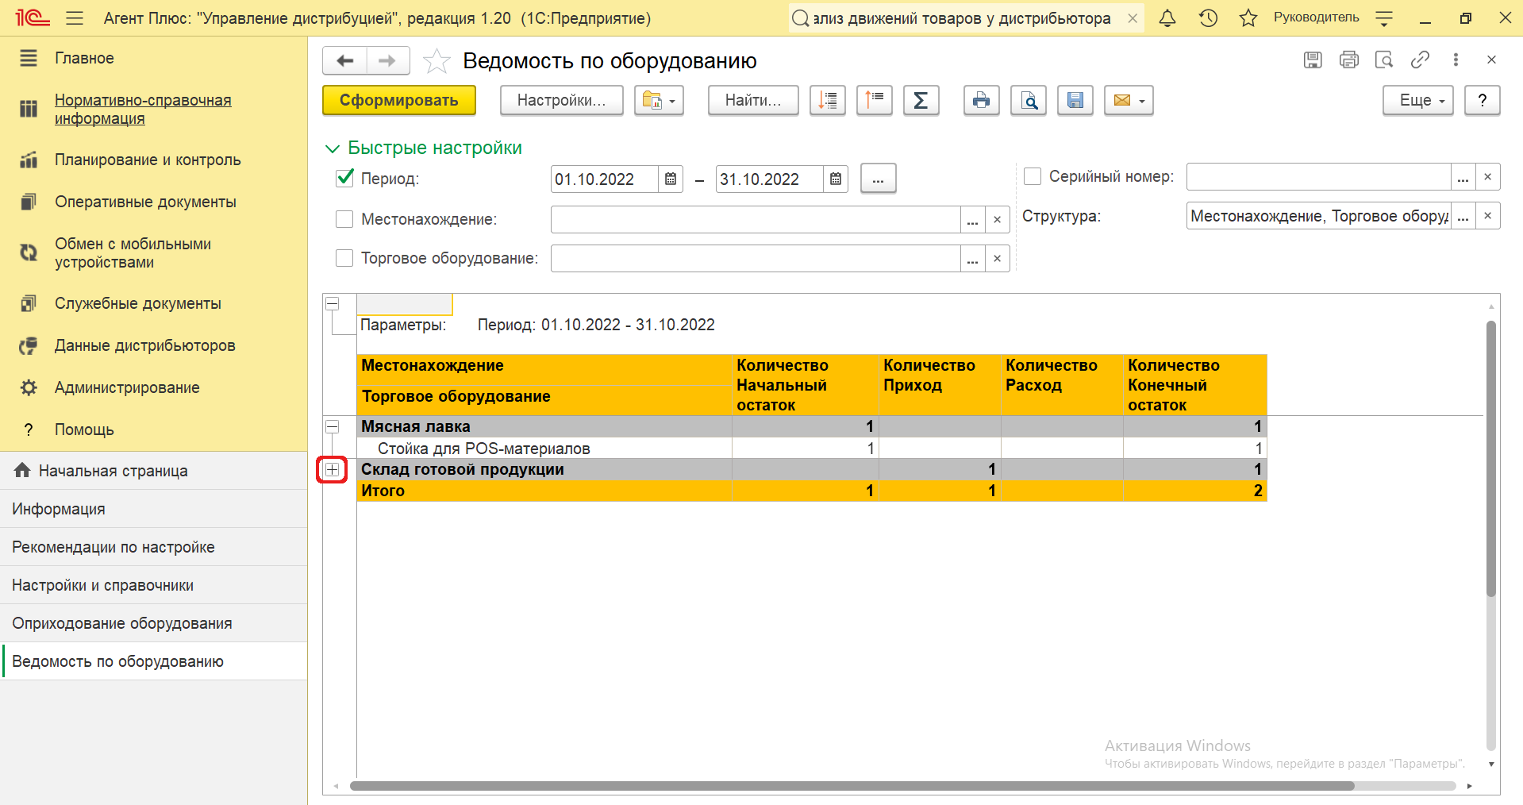
Task: Close the report tab with X
Action: [x=1491, y=60]
